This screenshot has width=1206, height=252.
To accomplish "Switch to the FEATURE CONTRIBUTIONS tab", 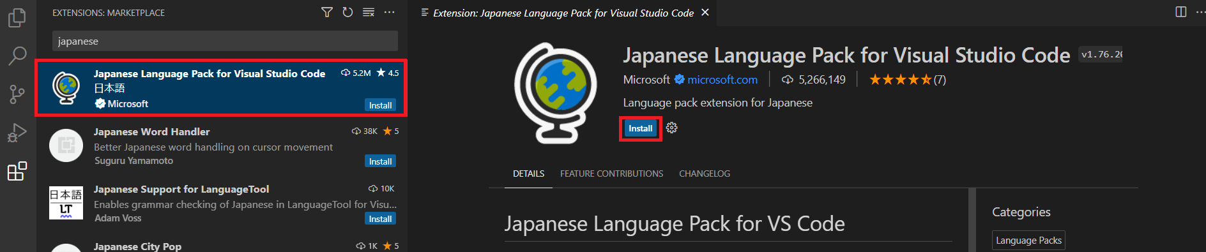I will tap(612, 174).
